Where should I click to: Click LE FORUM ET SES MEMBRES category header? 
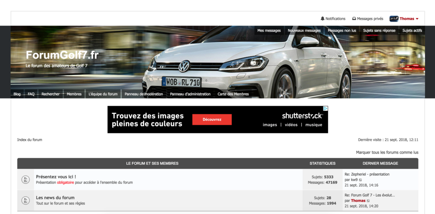tap(153, 163)
